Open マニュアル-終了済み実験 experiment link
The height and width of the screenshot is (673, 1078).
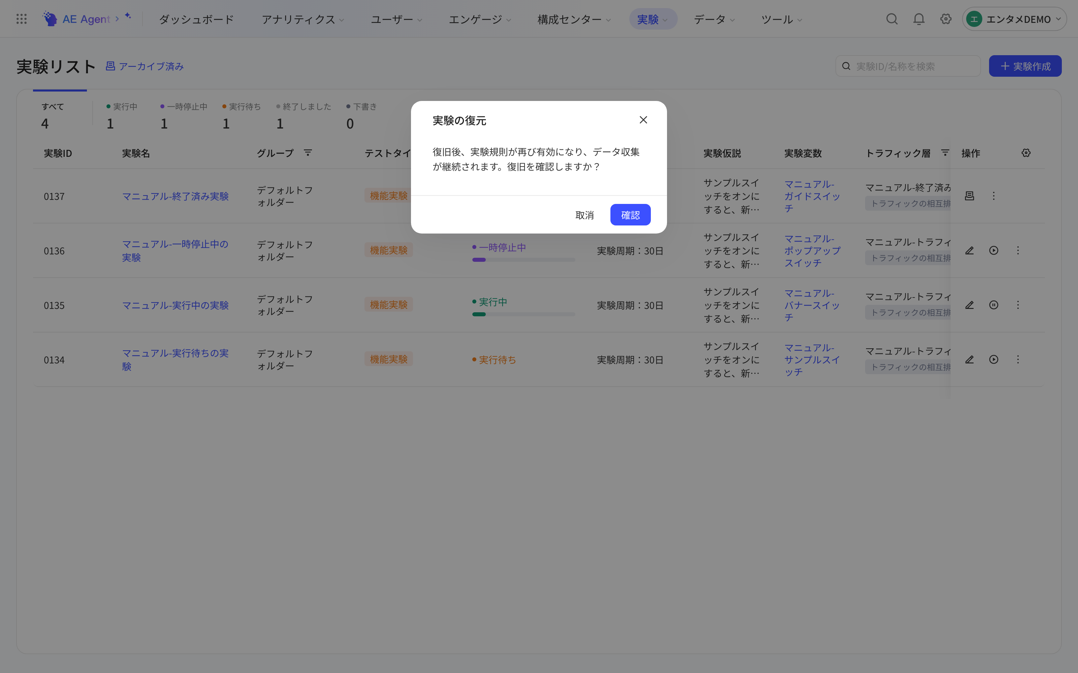pos(175,196)
